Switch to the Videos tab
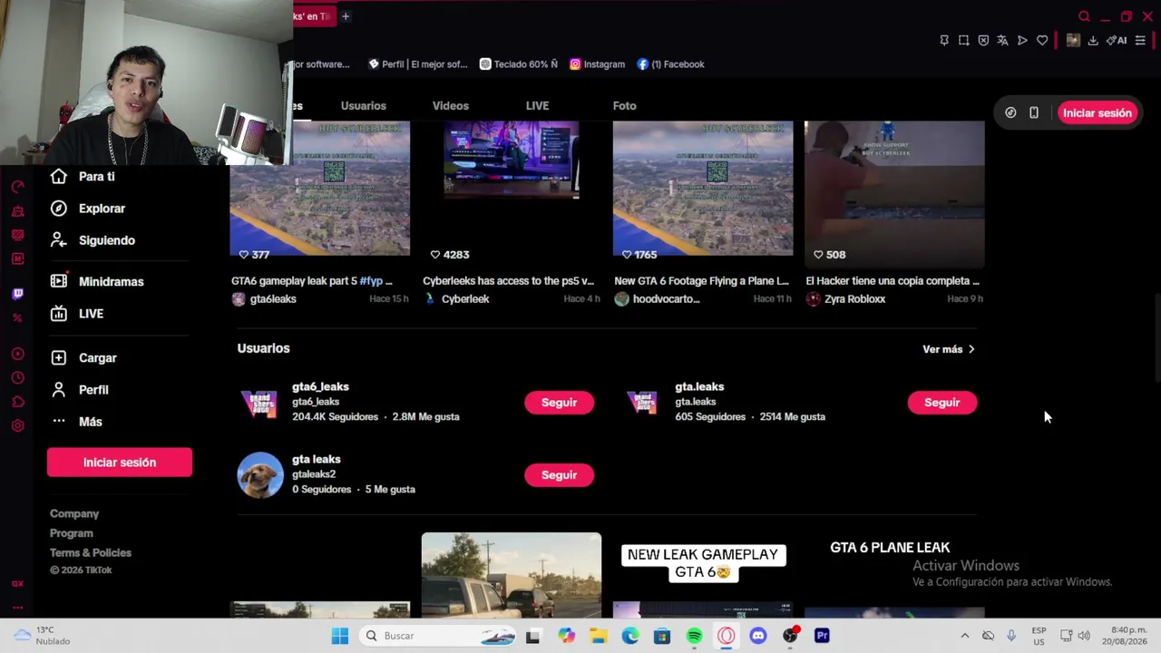 click(x=451, y=106)
